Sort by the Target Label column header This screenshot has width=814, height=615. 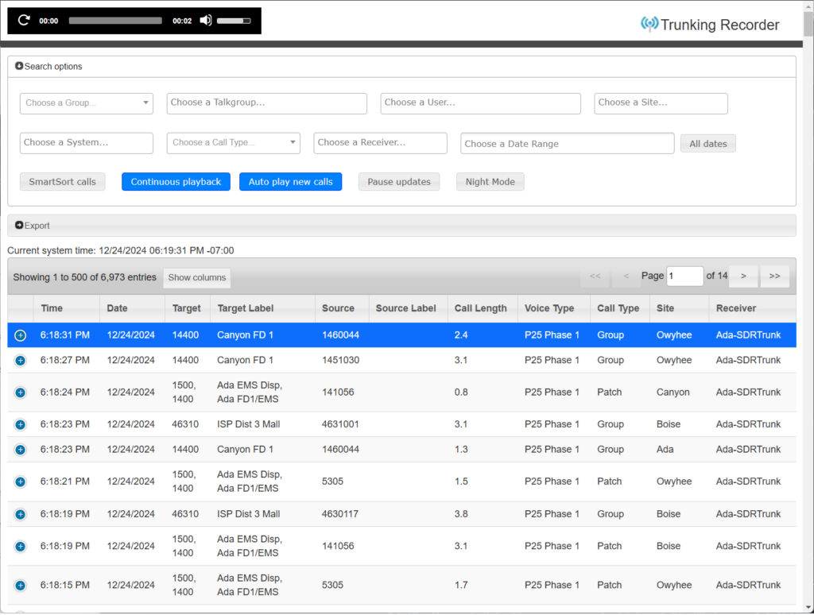262,308
